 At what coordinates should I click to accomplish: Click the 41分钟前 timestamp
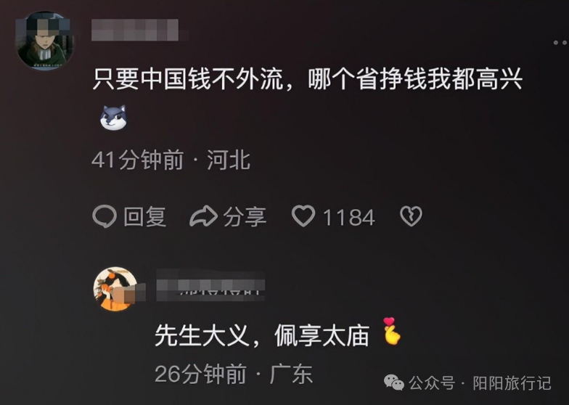138,160
